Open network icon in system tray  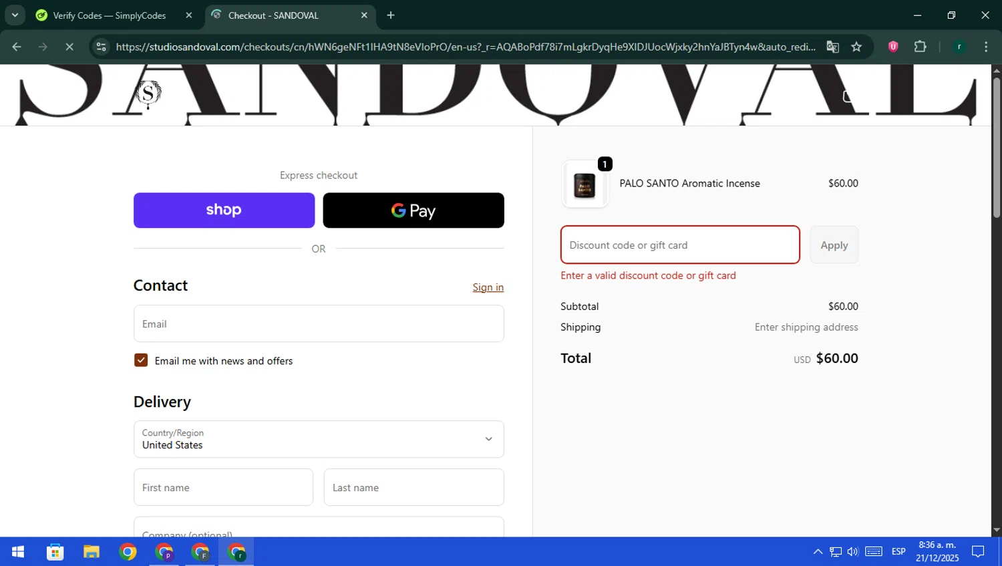pyautogui.click(x=836, y=552)
